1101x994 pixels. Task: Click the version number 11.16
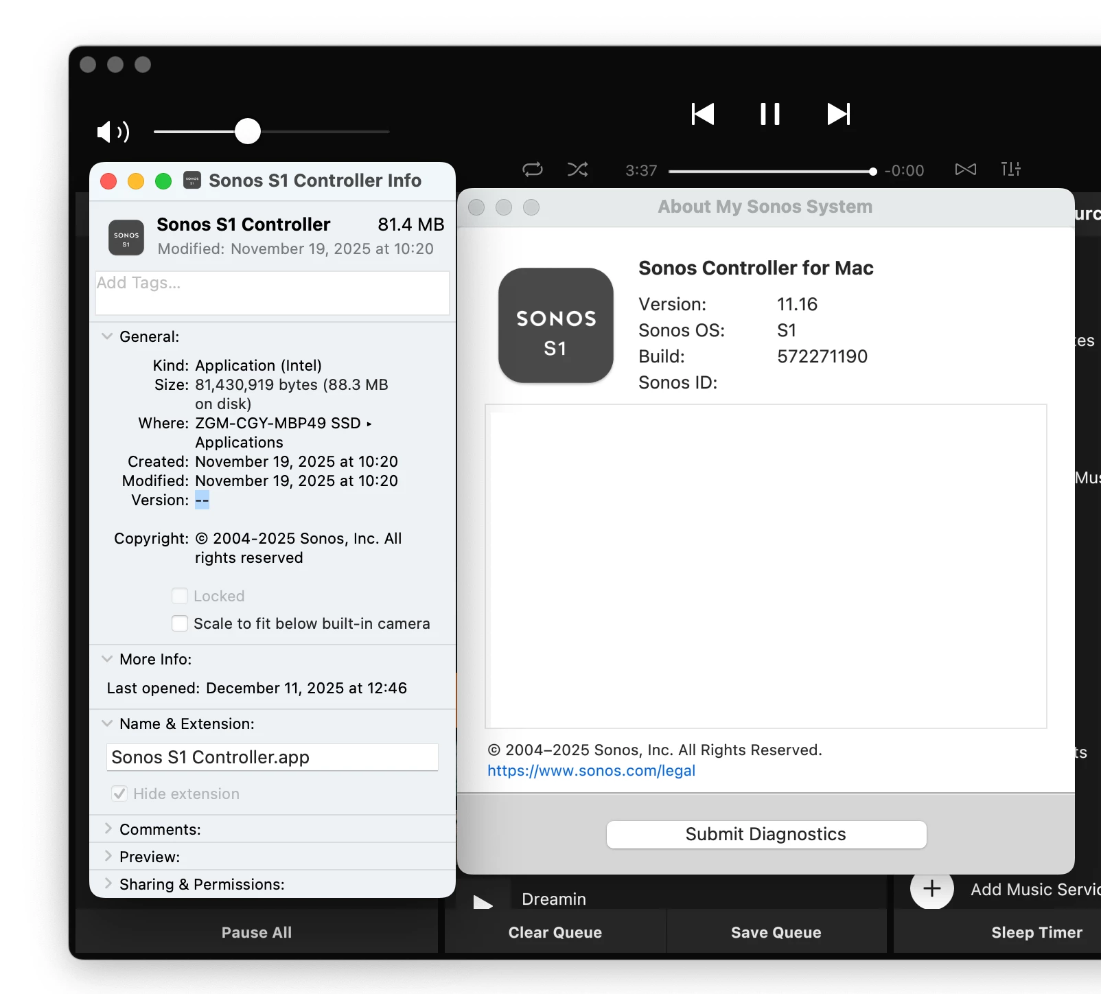pos(798,304)
